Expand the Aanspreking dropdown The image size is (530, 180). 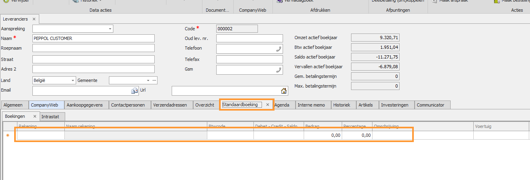point(110,29)
